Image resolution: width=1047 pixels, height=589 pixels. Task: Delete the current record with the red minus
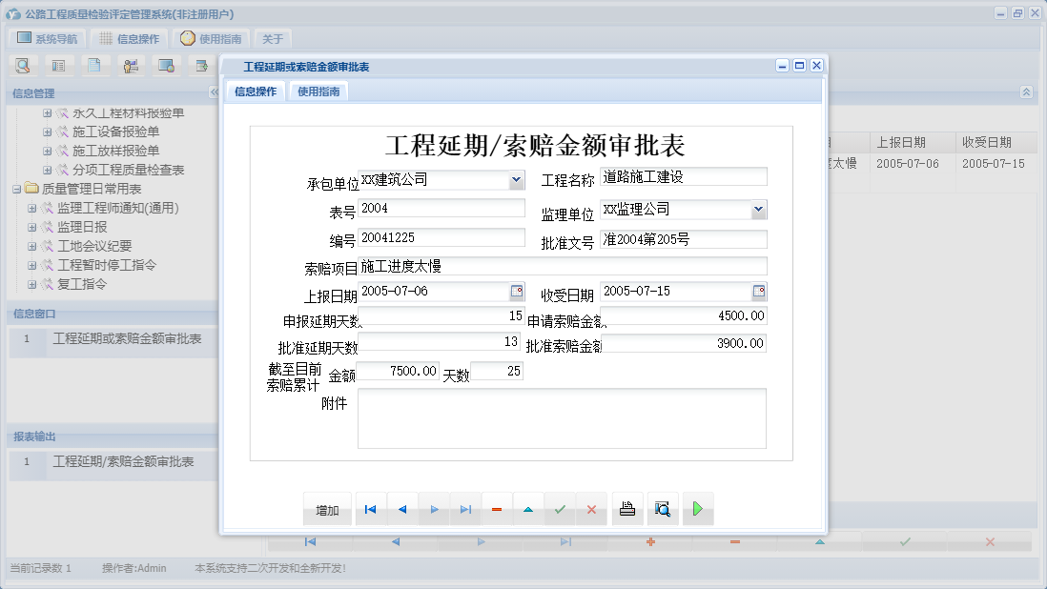[x=496, y=508]
